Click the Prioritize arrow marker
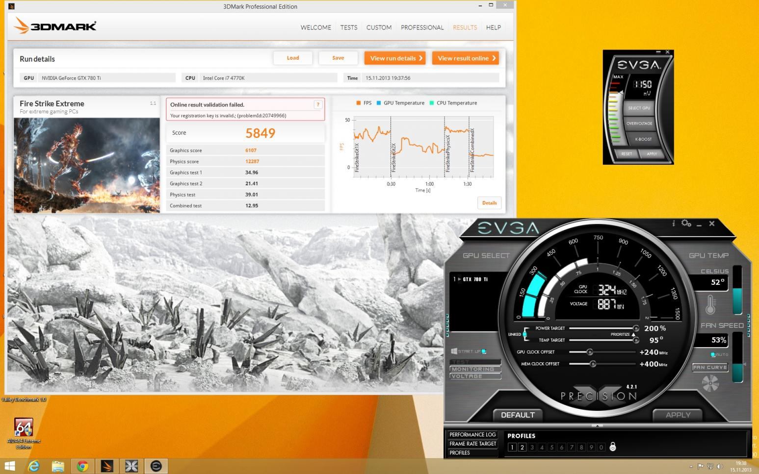Viewport: 759px width, 474px height. tap(633, 334)
